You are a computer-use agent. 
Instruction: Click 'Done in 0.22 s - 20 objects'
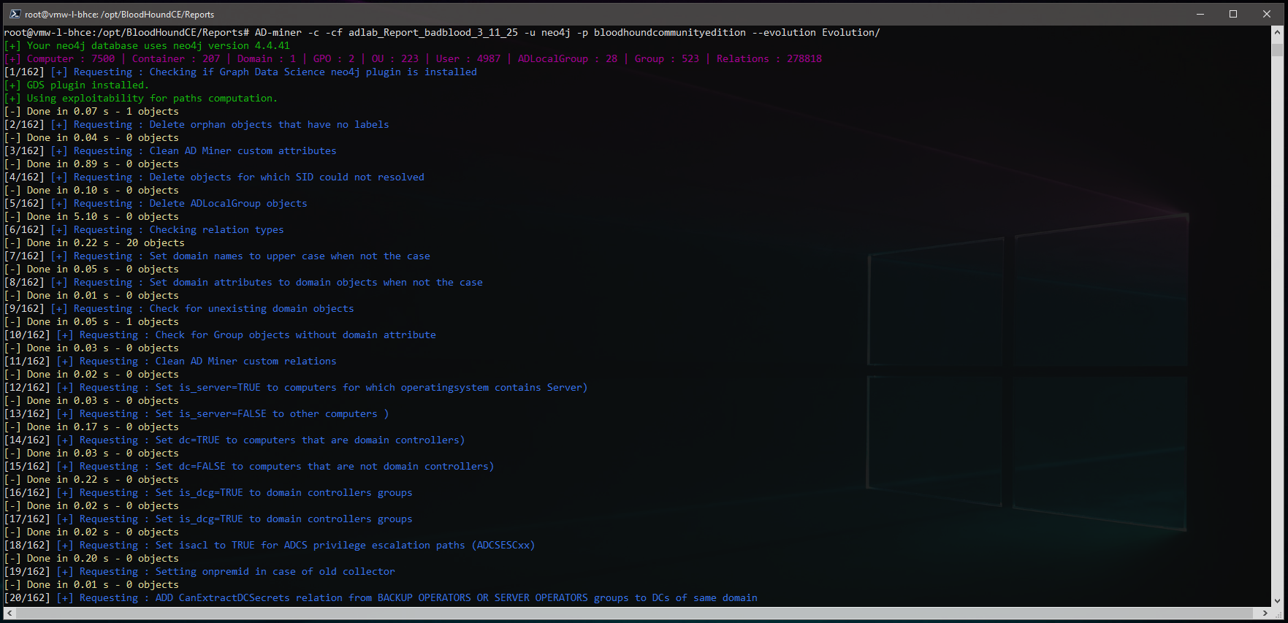tap(106, 242)
